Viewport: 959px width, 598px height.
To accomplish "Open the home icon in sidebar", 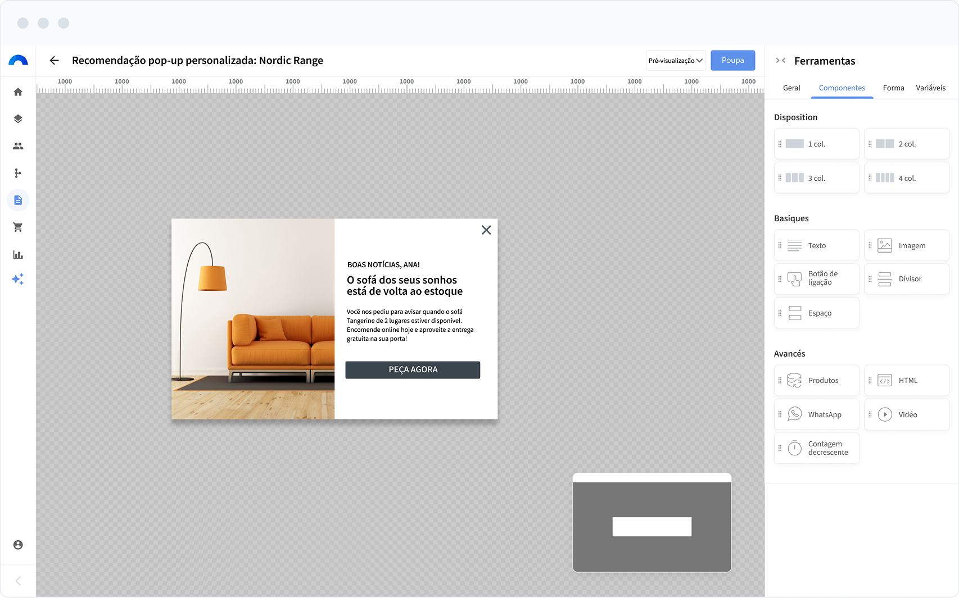I will [18, 92].
